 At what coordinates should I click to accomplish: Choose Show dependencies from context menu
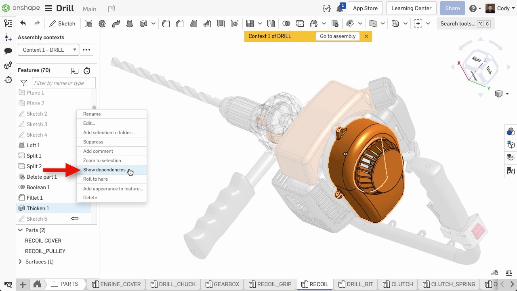coord(111,170)
